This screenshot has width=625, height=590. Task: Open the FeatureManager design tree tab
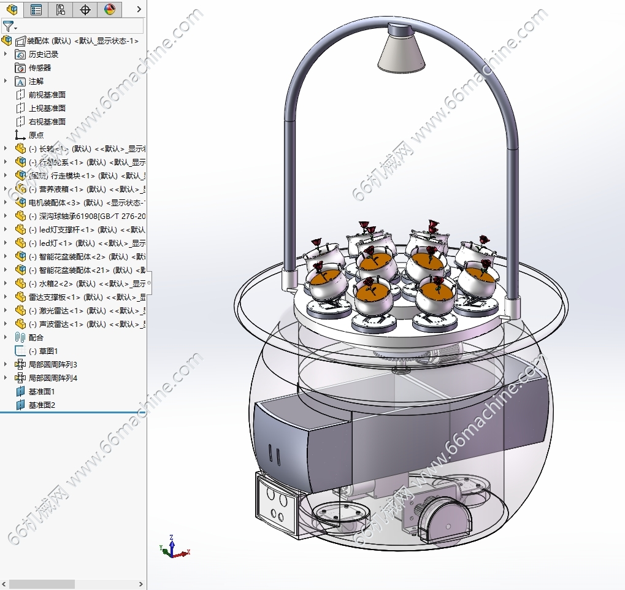12,9
